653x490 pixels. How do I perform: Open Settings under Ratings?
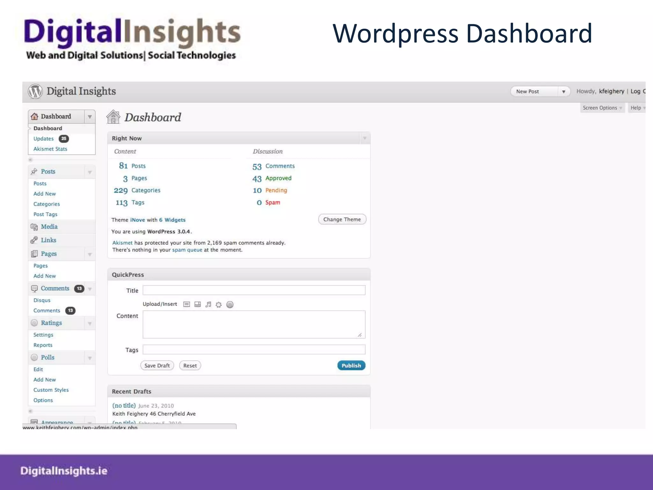pos(43,335)
